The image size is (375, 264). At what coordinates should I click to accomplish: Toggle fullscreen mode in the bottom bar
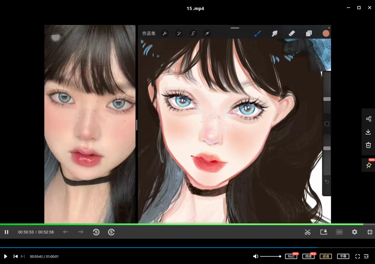(x=357, y=256)
